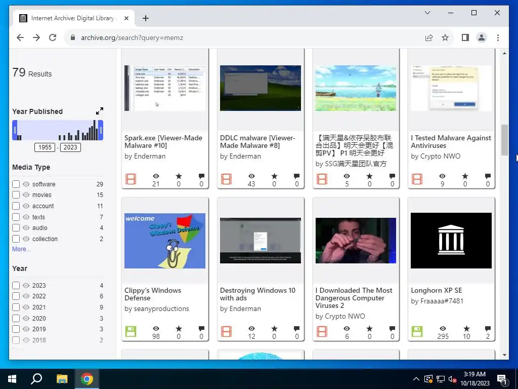This screenshot has width=518, height=389.
Task: Open I Tested Malware Against Antiviruses title
Action: click(451, 142)
